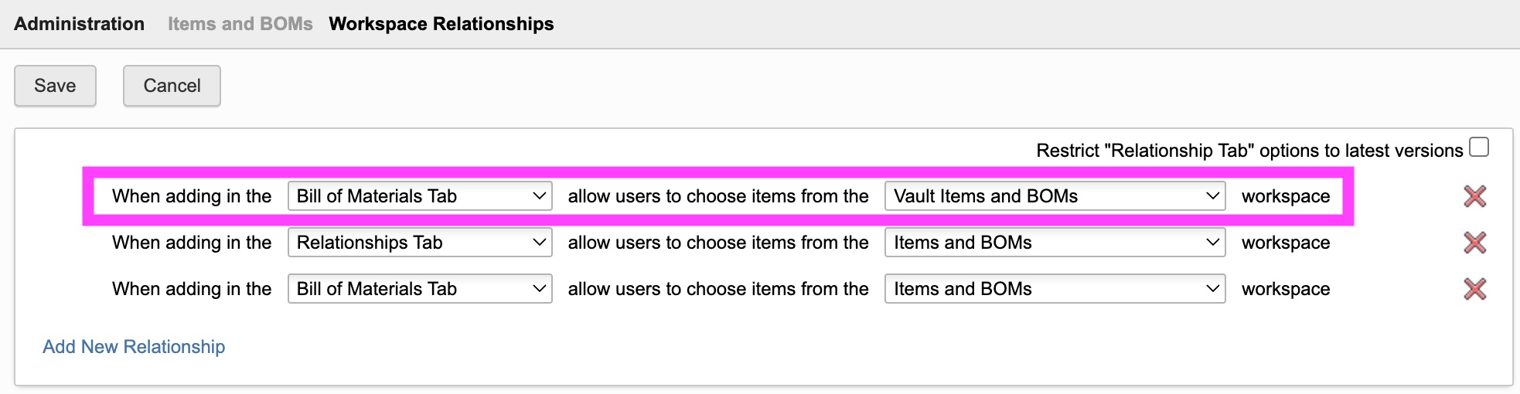Click "allow users to choose" text in the third row
1520x394 pixels.
coord(717,289)
